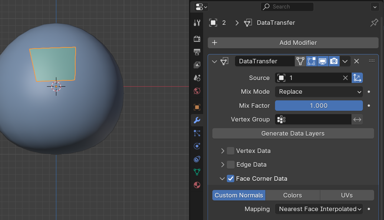
Task: Uncheck the Face Corner Data checkbox
Action: tap(231, 179)
